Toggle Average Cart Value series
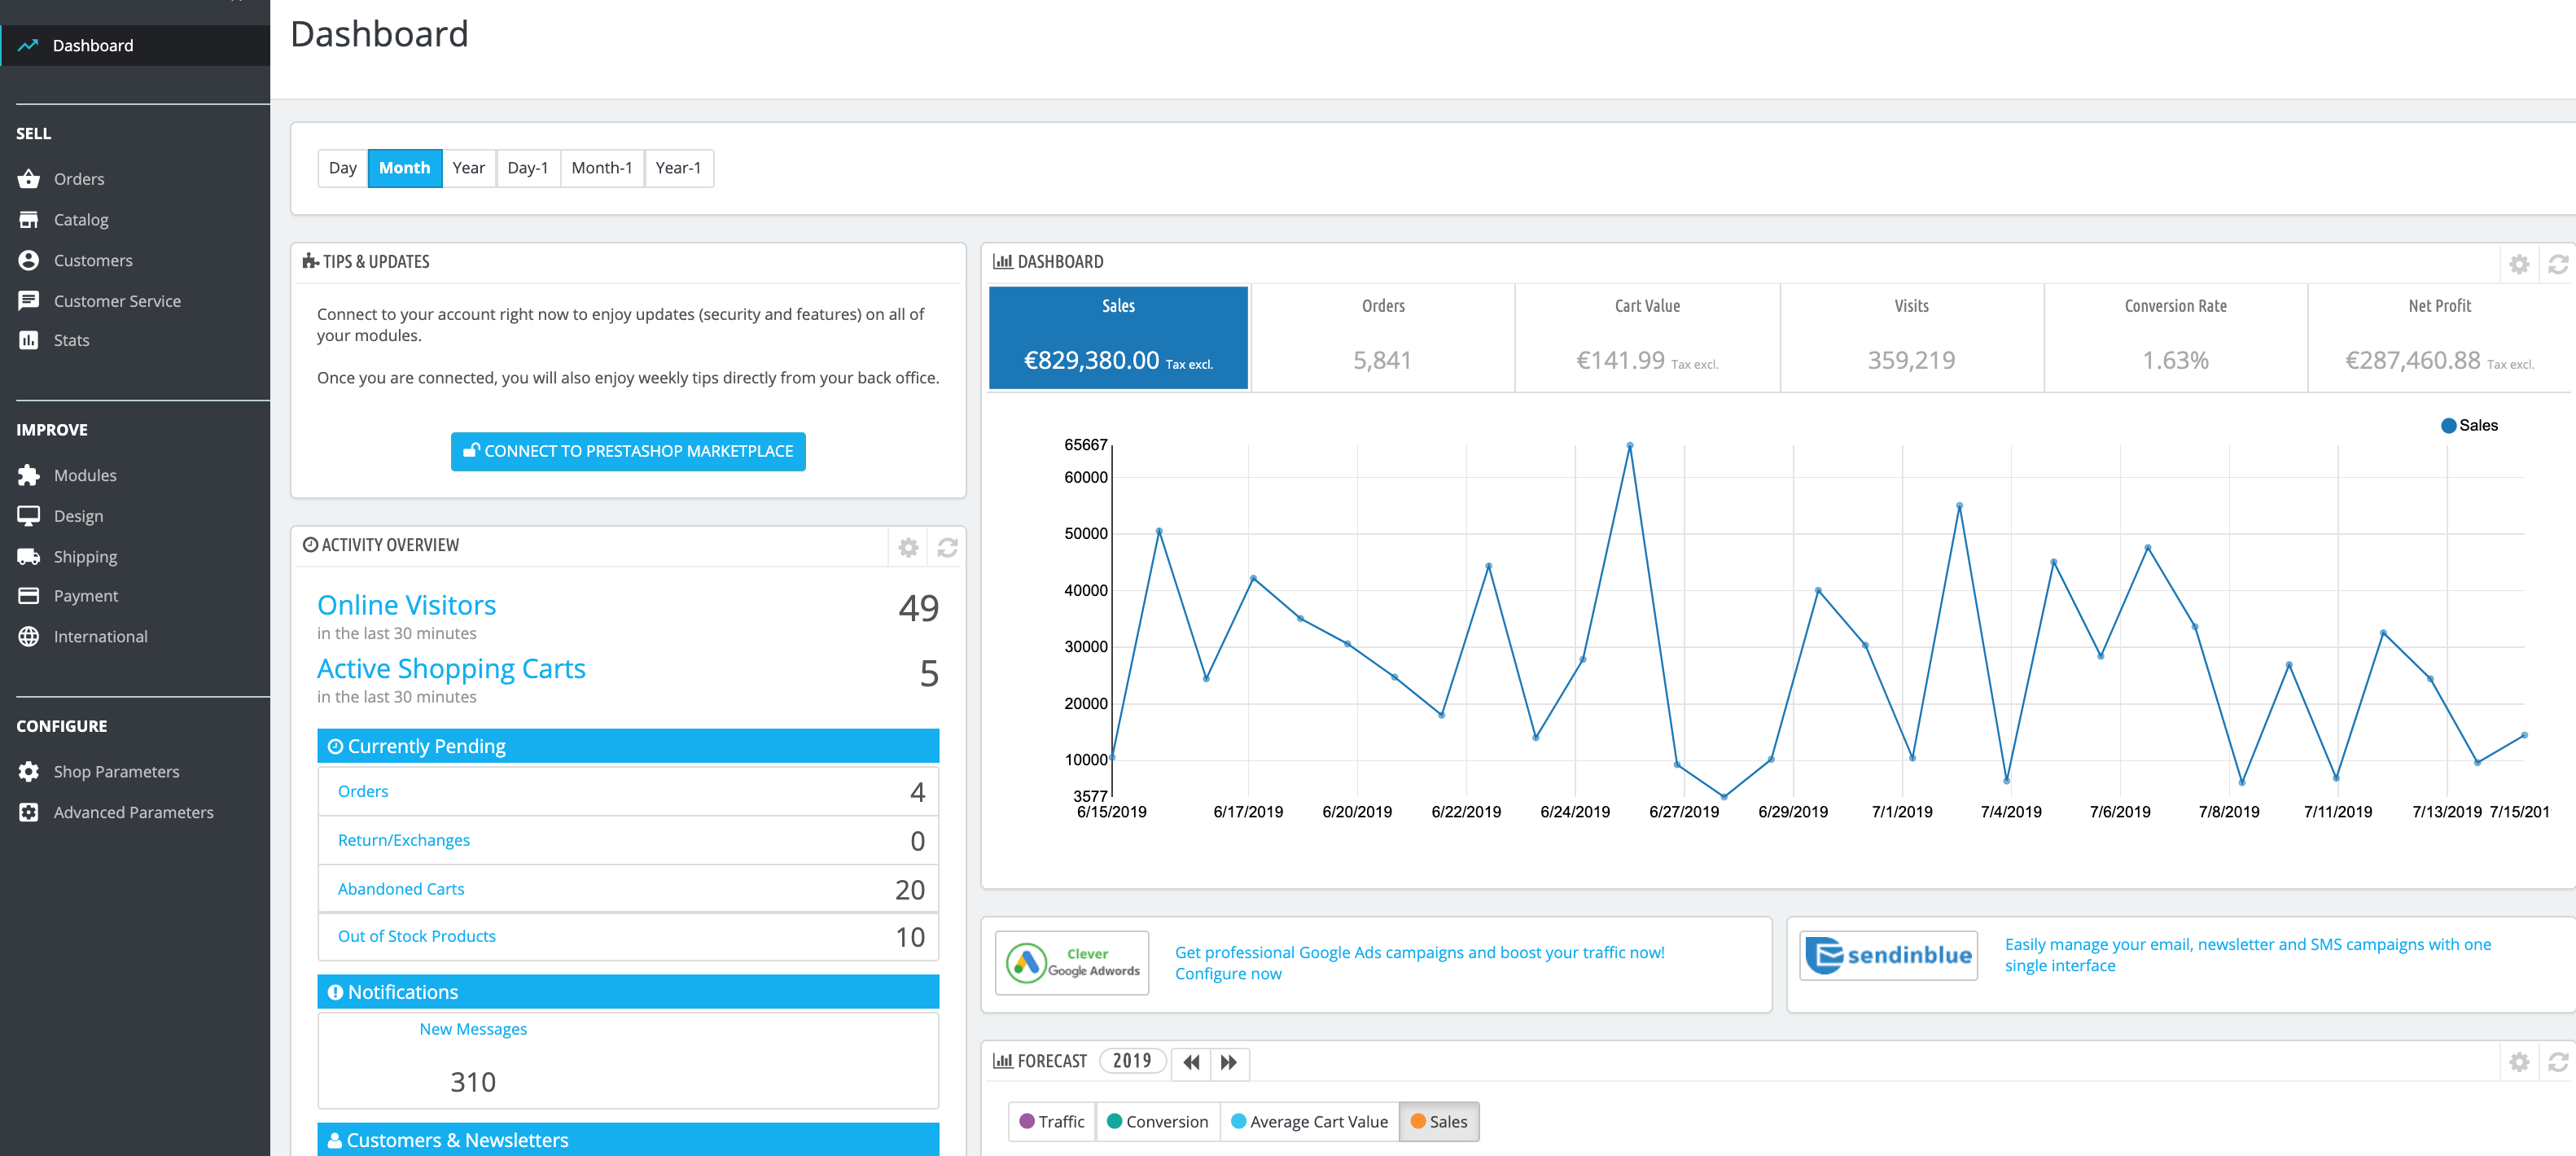The width and height of the screenshot is (2576, 1156). 1309,1121
